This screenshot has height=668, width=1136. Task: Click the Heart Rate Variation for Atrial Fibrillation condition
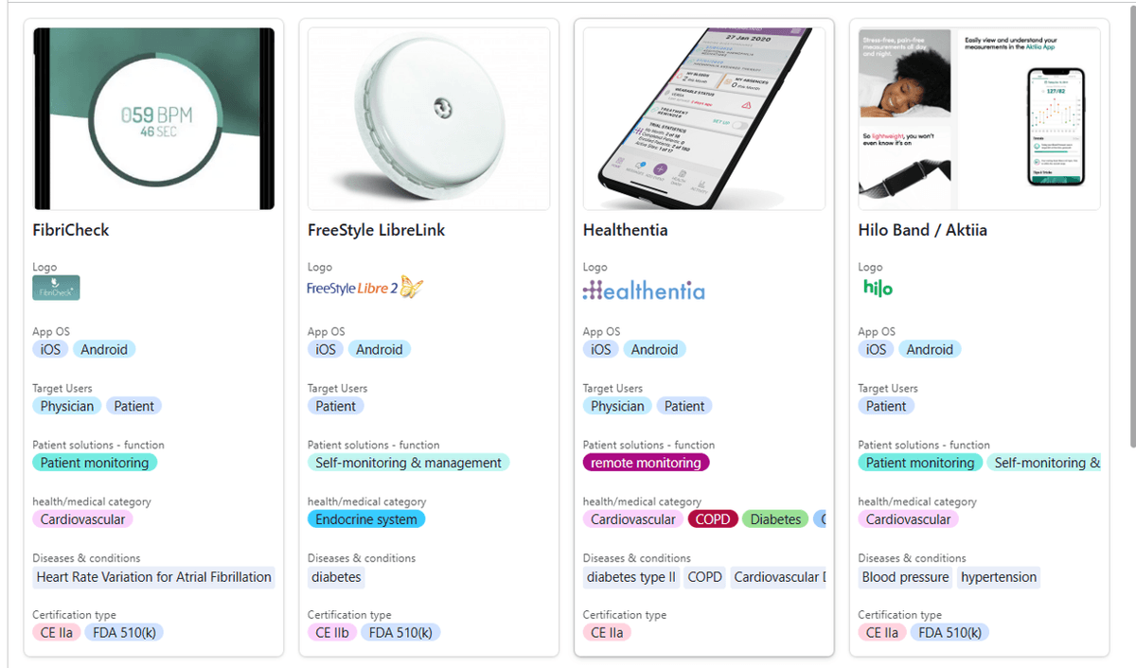tap(153, 576)
